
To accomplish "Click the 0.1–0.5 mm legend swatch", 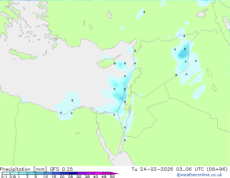I will (x=6, y=173).
